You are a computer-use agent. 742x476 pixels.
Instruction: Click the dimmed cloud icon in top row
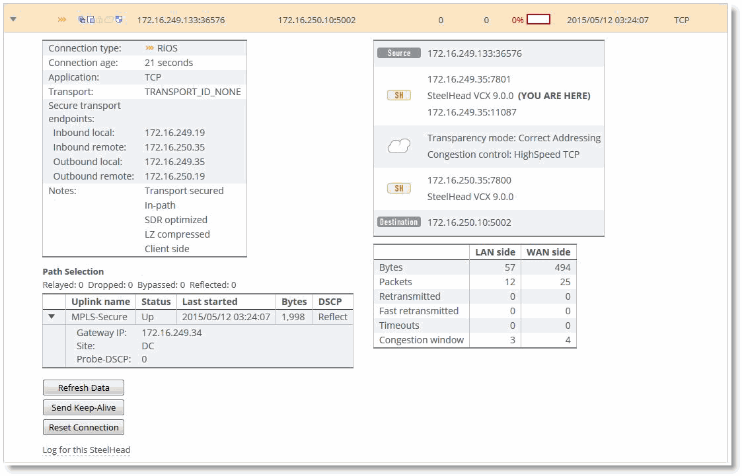tap(110, 20)
